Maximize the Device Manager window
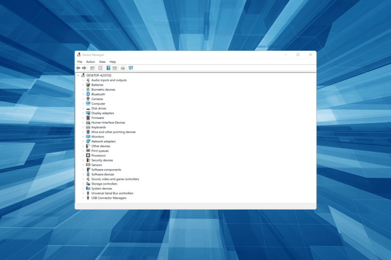This screenshot has height=260, width=391. tap(298, 55)
